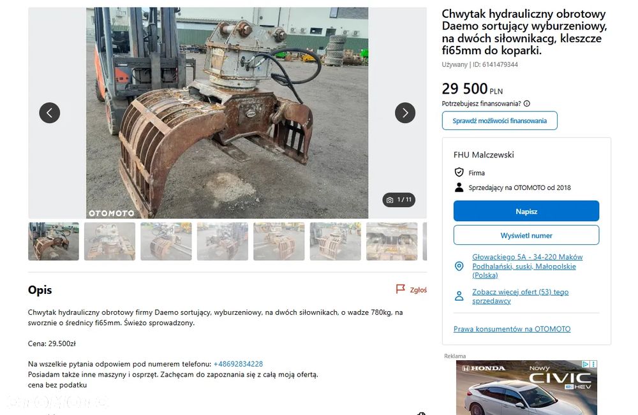Click the location pin icon
Viewport: 638px width, 415px height.
click(459, 266)
